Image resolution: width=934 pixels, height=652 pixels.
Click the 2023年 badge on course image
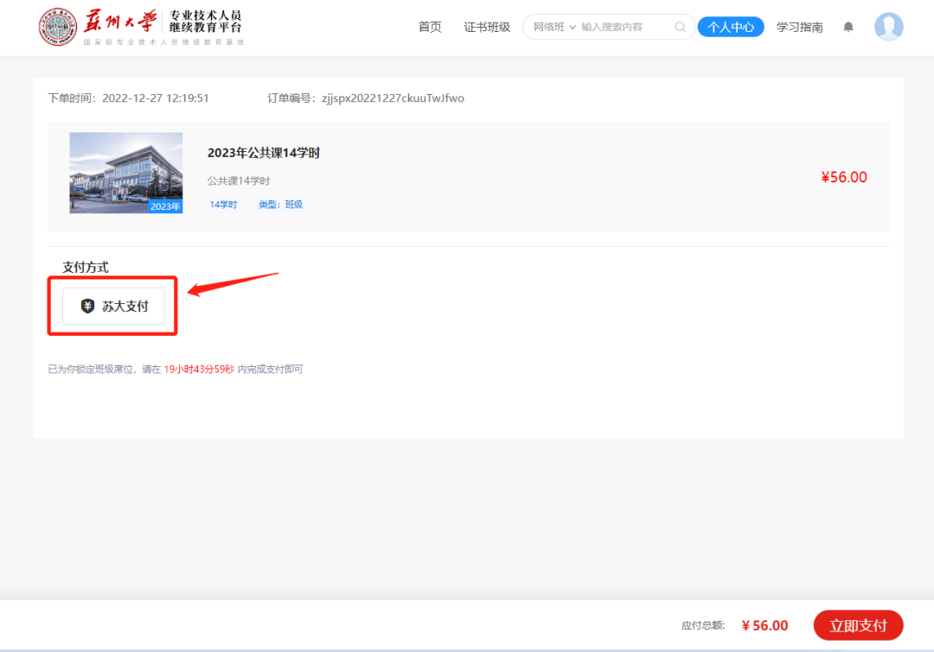click(x=165, y=206)
